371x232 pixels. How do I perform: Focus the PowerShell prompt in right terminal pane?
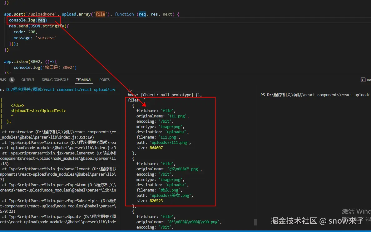click(315, 95)
